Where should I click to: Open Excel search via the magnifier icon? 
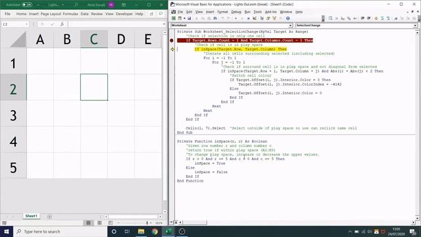tap(76, 5)
